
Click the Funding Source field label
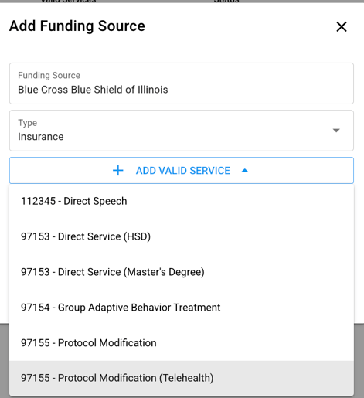(49, 75)
